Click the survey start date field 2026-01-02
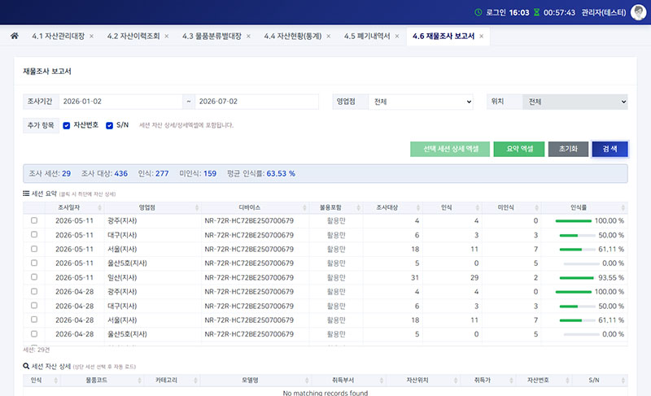Image resolution: width=651 pixels, height=396 pixels. (120, 102)
